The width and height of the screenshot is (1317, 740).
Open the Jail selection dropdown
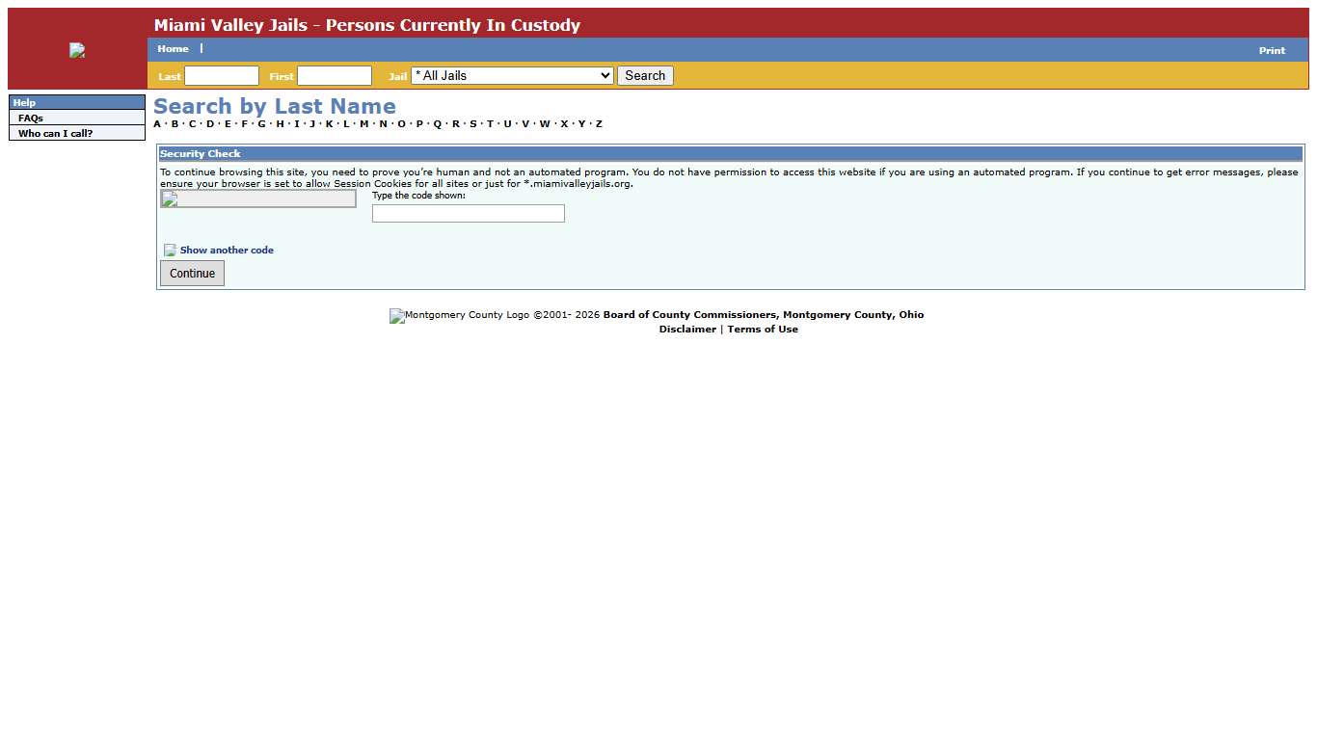point(512,76)
